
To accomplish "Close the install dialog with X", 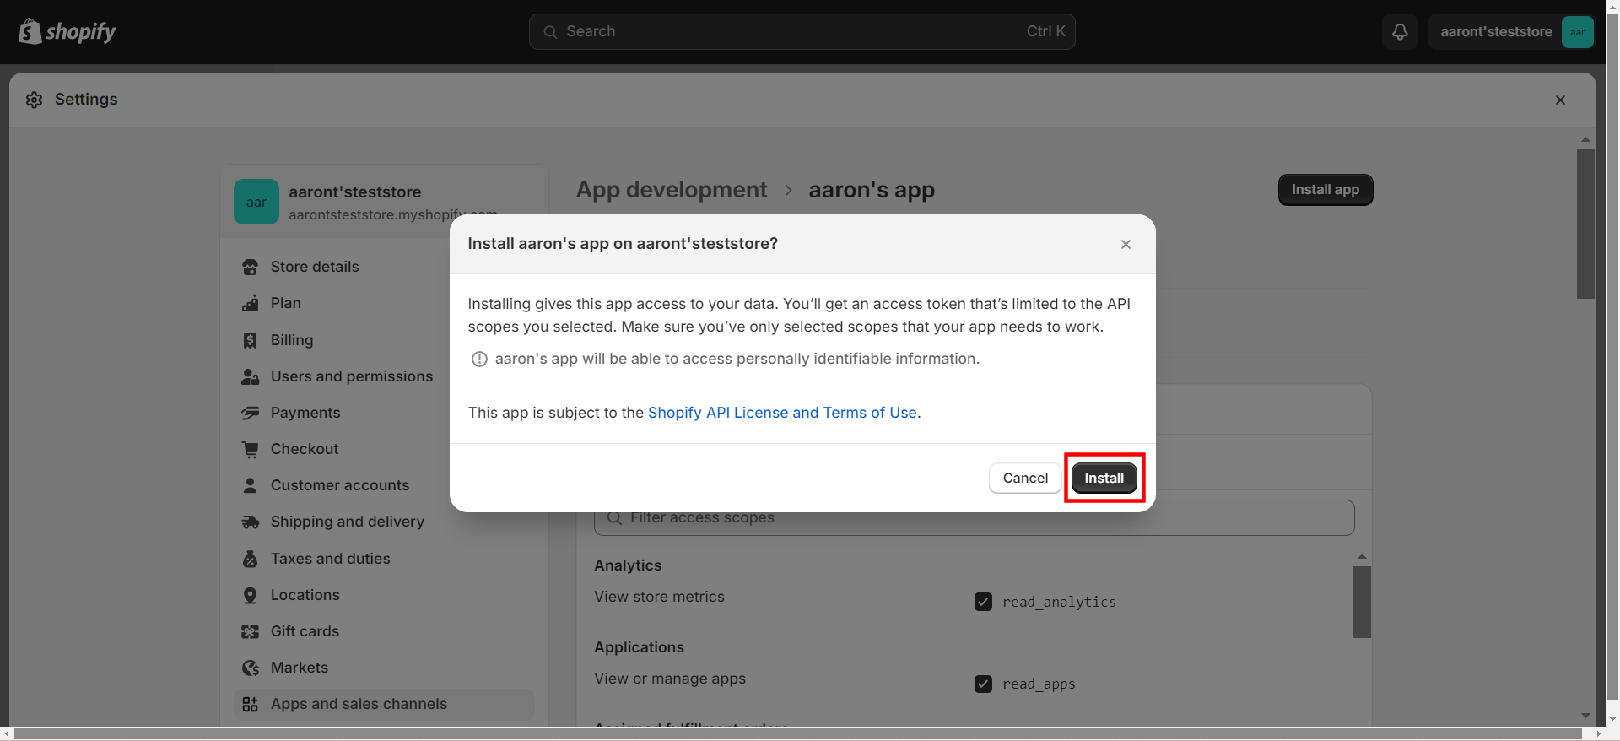I will click(1126, 244).
